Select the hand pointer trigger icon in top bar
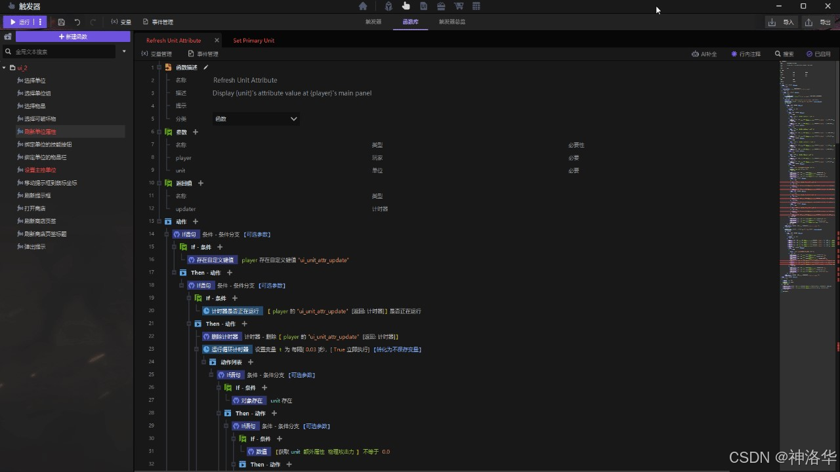 click(x=406, y=6)
